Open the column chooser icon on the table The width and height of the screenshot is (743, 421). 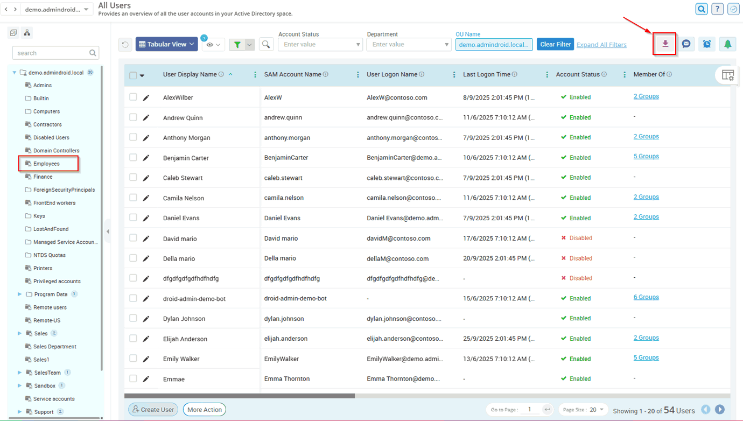[x=727, y=75]
